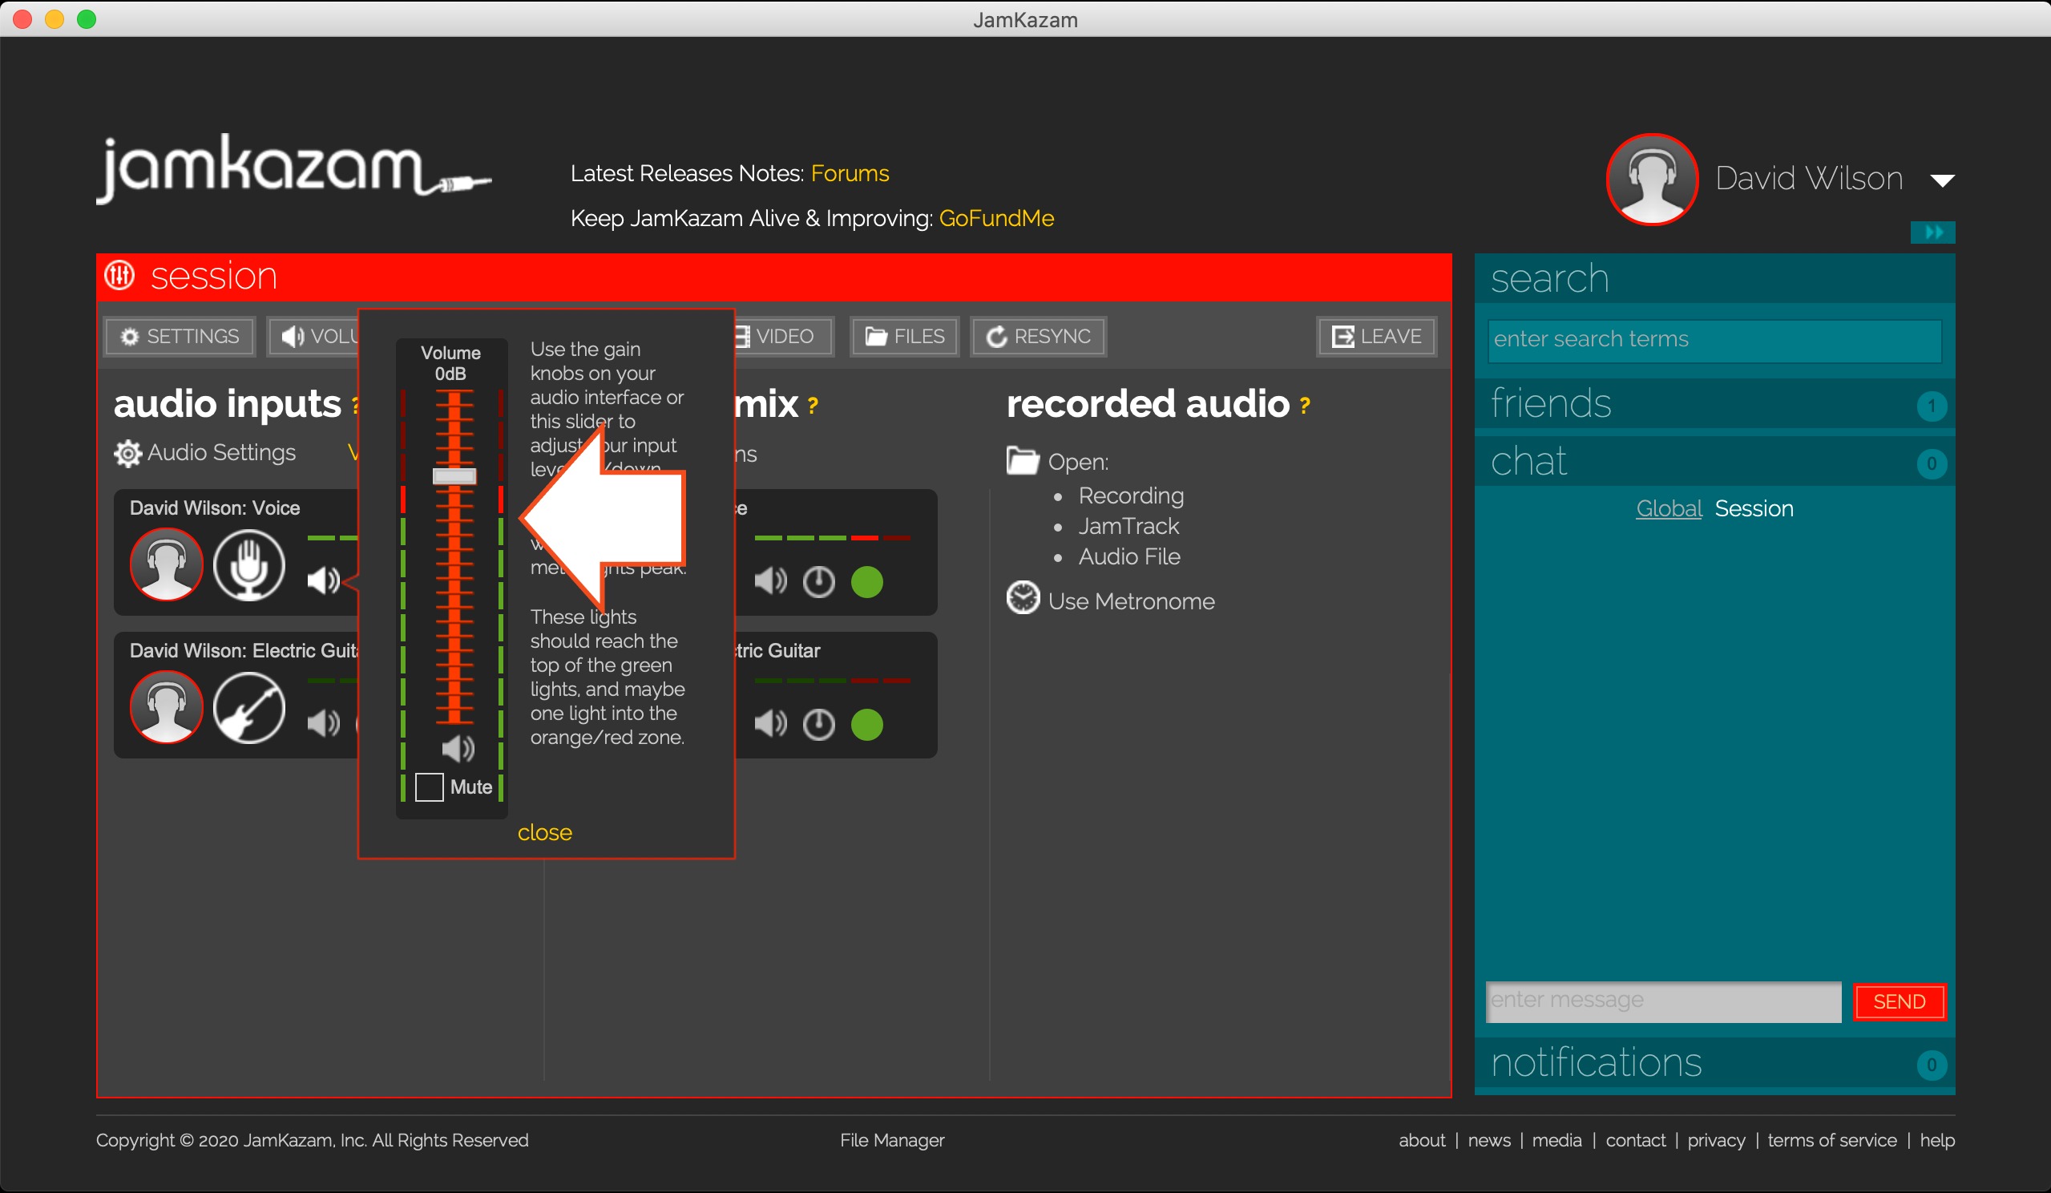Screen dimensions: 2051x1193
Task: Collapse sidebar with double-arrow button
Action: (x=1933, y=233)
